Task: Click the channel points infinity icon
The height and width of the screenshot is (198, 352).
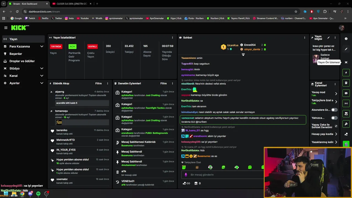Action: point(186,183)
